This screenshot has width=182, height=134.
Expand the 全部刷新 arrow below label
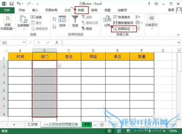[24, 29]
